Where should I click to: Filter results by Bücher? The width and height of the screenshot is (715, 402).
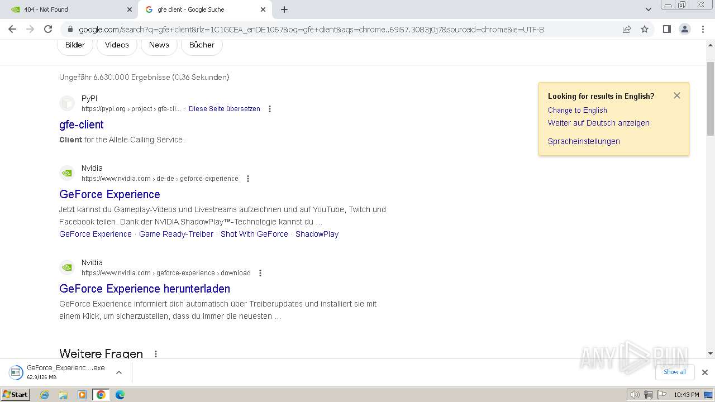202,45
